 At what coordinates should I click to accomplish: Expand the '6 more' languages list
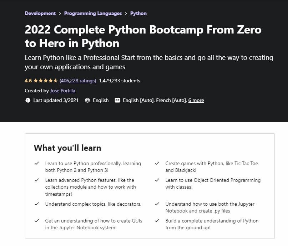196,100
